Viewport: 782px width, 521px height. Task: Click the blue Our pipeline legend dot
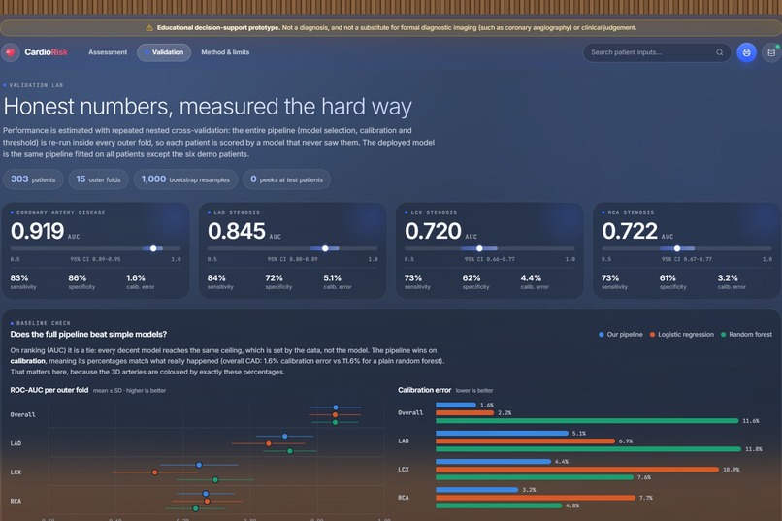pyautogui.click(x=601, y=335)
